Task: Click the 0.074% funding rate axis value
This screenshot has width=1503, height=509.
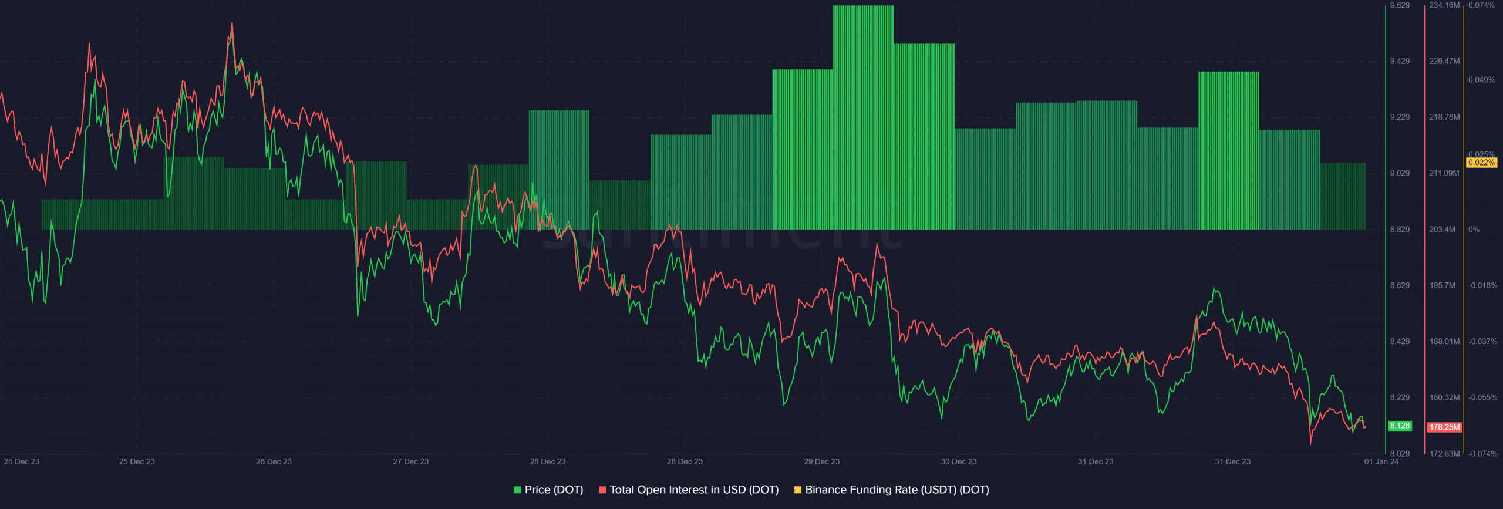Action: pos(1482,5)
